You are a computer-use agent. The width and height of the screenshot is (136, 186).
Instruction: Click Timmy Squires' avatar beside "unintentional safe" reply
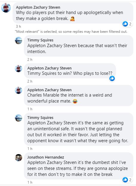coord(19,118)
